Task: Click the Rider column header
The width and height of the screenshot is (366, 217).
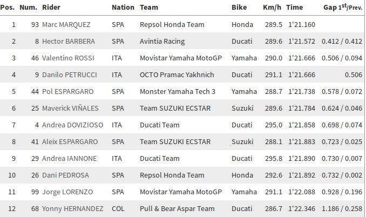Action: [51, 8]
